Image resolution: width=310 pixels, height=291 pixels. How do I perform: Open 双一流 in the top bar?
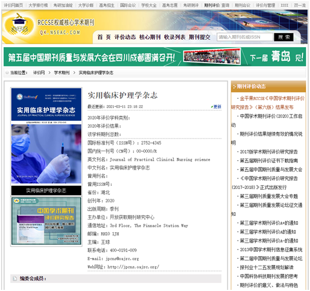[299, 6]
